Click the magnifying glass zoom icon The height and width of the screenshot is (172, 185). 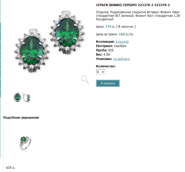click(85, 80)
